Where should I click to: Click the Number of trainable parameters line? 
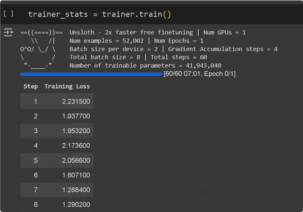click(x=145, y=65)
